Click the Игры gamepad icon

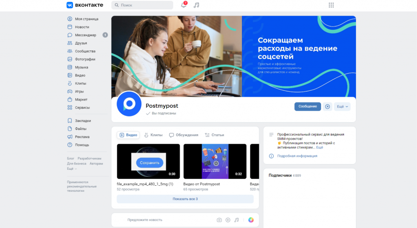pos(70,92)
